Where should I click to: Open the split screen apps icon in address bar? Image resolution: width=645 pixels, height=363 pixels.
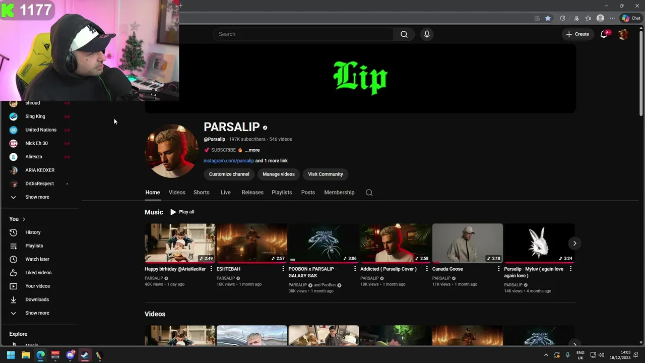click(x=537, y=18)
